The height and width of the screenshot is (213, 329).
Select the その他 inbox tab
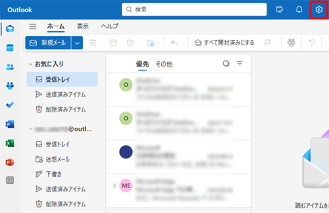tap(164, 64)
